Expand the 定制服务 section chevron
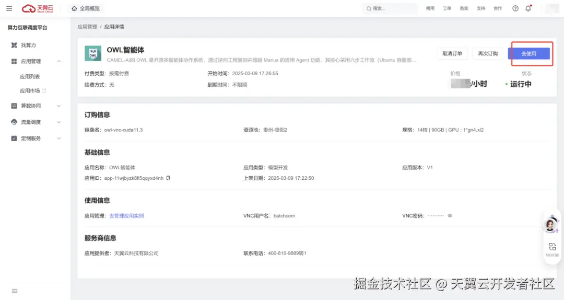Viewport: 564px width, 300px height. (58, 139)
